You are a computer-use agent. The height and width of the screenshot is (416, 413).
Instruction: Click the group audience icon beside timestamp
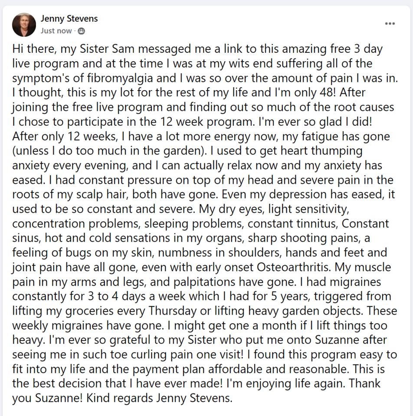pos(81,31)
